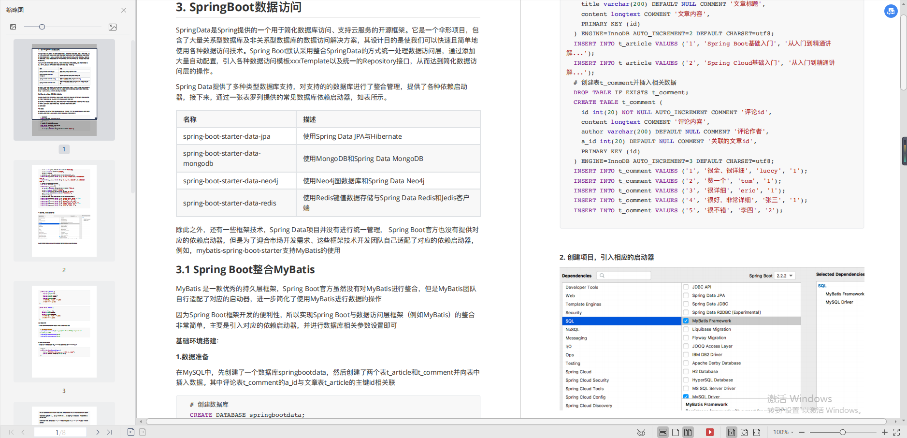
Task: Enable continuous scrolling layout
Action: (663, 432)
